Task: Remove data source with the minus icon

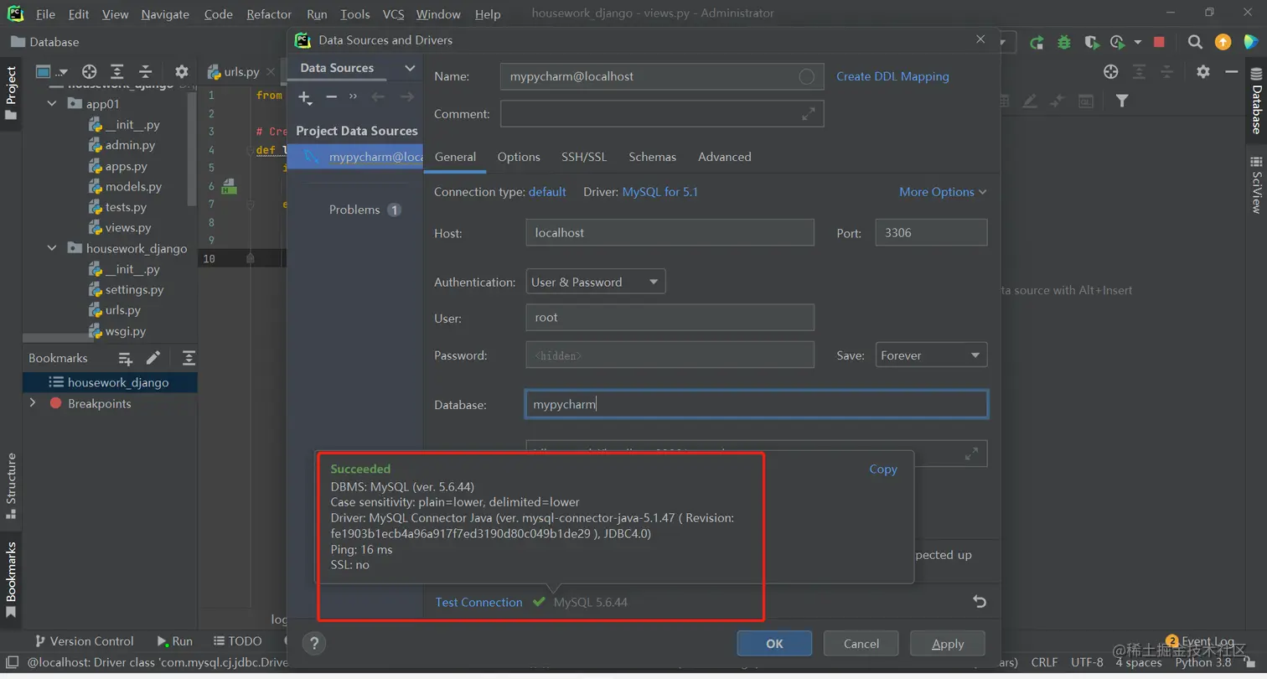Action: point(331,97)
